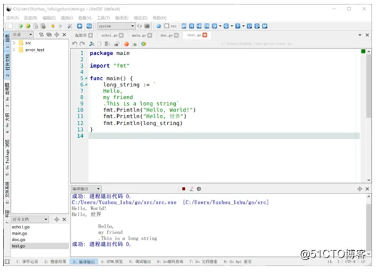This screenshot has width=376, height=278.
Task: Toggle the src checkbox in the toolbar
Action: click(167, 26)
